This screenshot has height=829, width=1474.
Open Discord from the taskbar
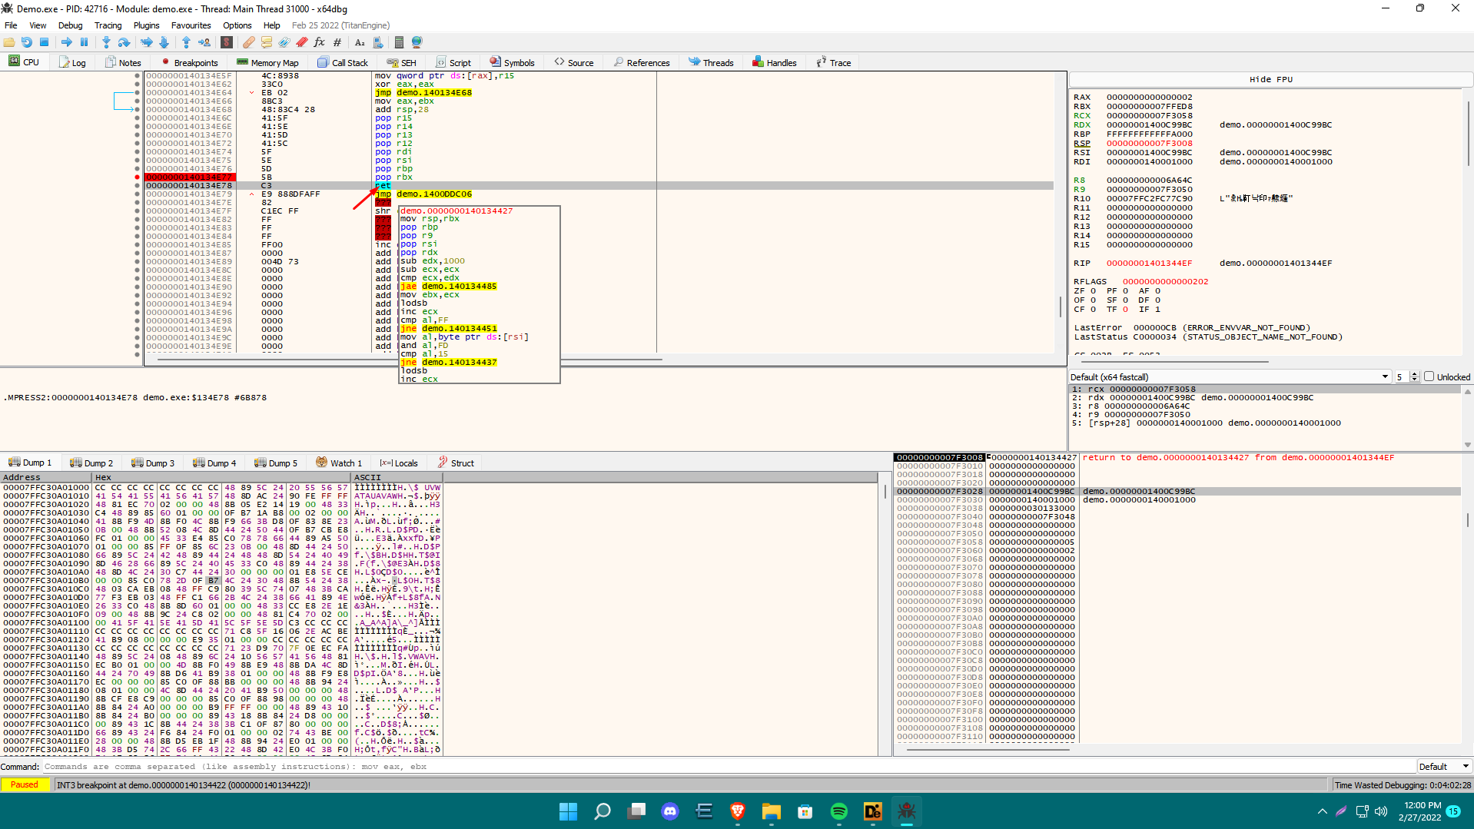point(670,811)
